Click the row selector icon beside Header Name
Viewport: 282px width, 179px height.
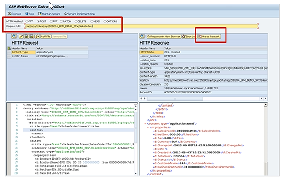tap(8, 48)
